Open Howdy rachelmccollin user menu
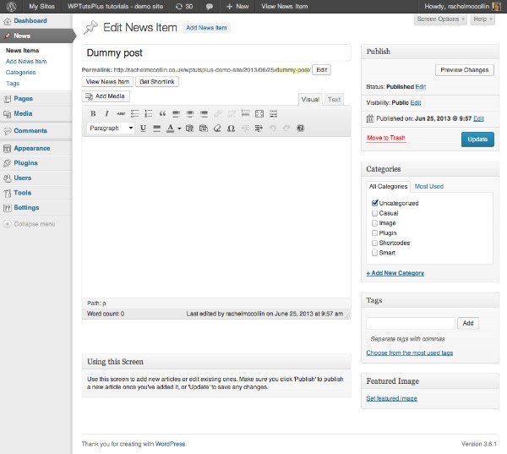 462,7
